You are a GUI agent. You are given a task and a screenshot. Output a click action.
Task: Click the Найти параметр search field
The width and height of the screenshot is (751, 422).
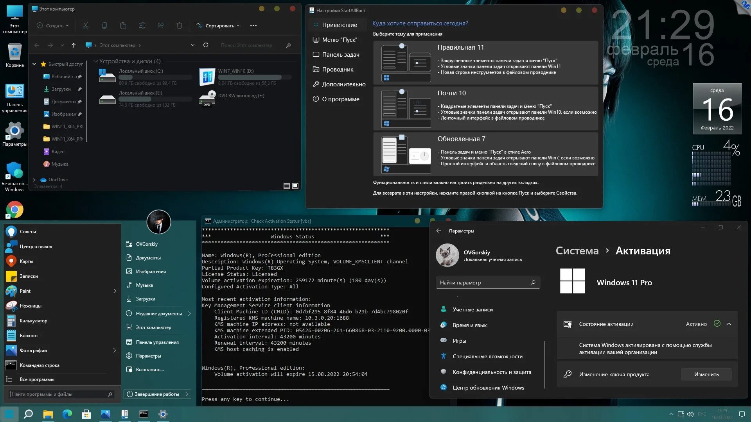pos(483,283)
